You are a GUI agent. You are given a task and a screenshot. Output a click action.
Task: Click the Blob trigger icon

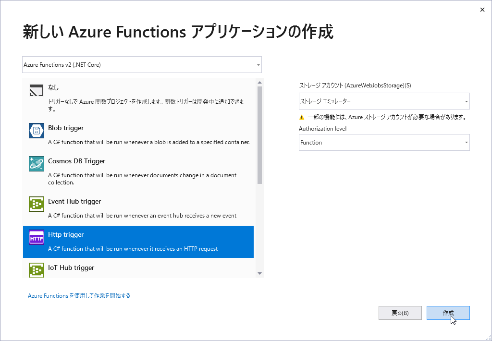(37, 131)
